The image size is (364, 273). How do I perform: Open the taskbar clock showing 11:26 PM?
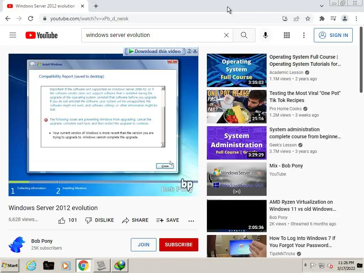[346, 266]
